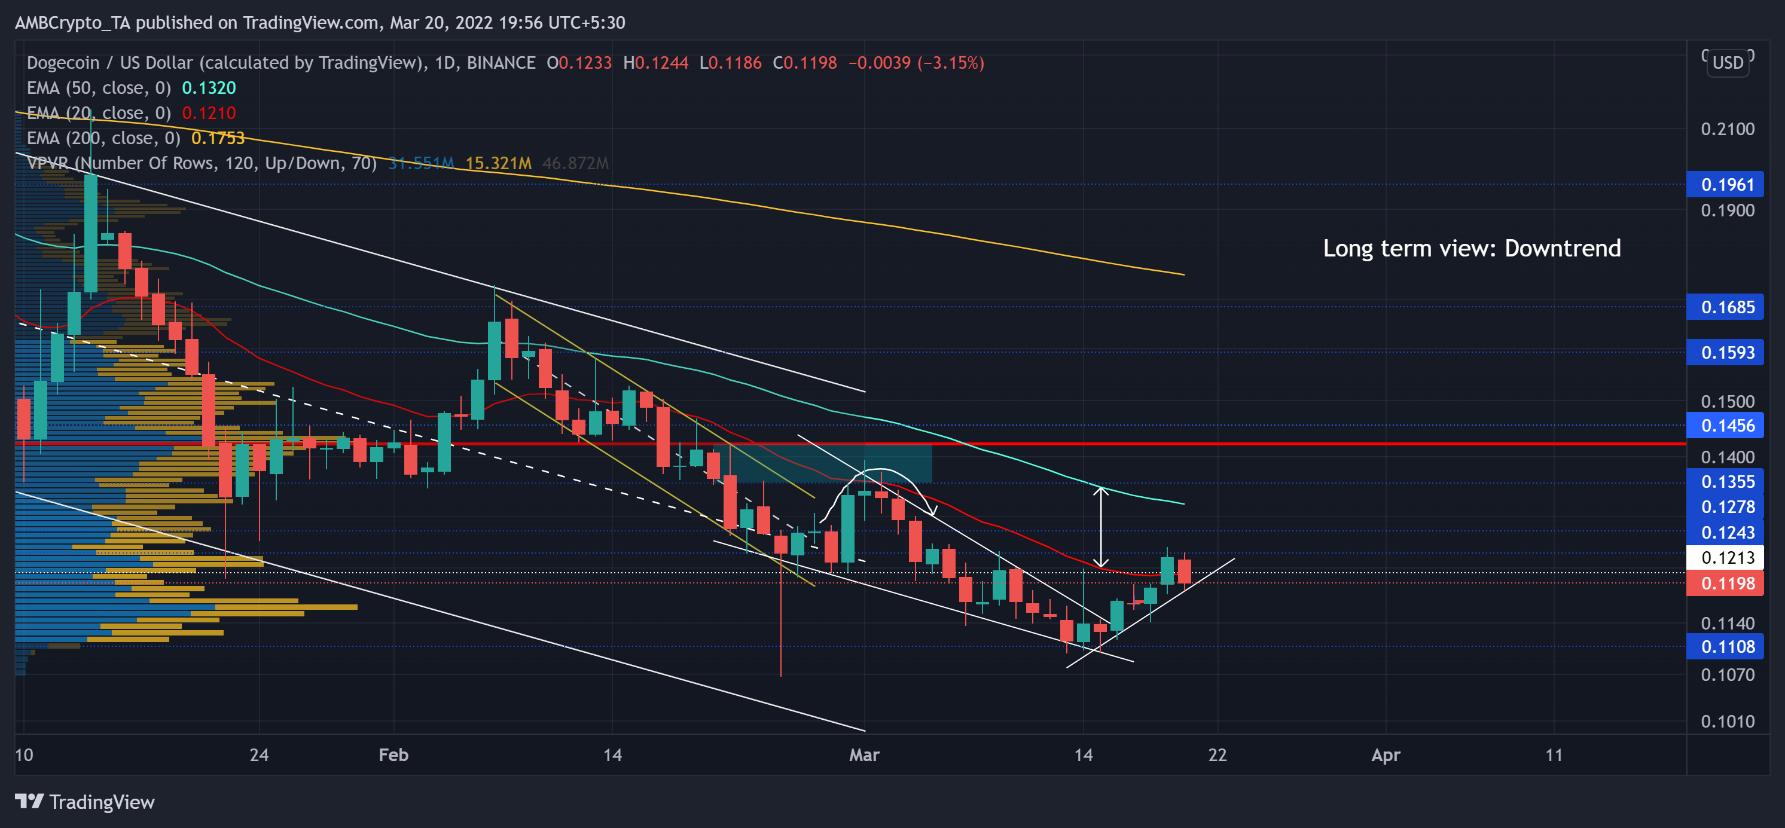This screenshot has height=828, width=1785.
Task: Click the '11' date on time axis
Action: [1554, 754]
